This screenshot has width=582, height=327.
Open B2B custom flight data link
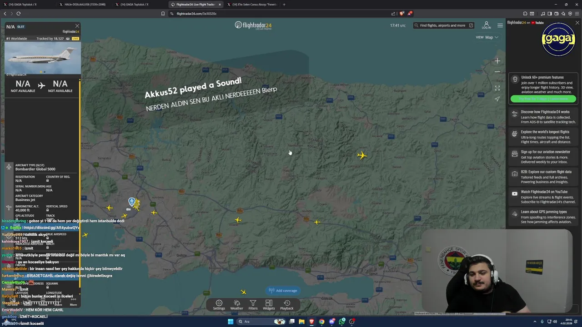543,177
